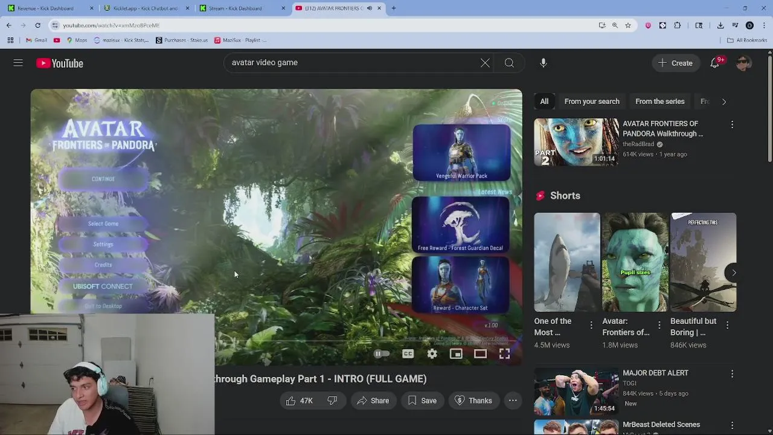Open Avatar Walkthrough Part 2 thumbnail
773x435 pixels.
coord(576,142)
